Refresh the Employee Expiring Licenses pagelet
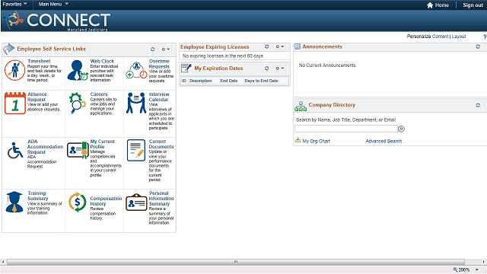 click(x=266, y=46)
